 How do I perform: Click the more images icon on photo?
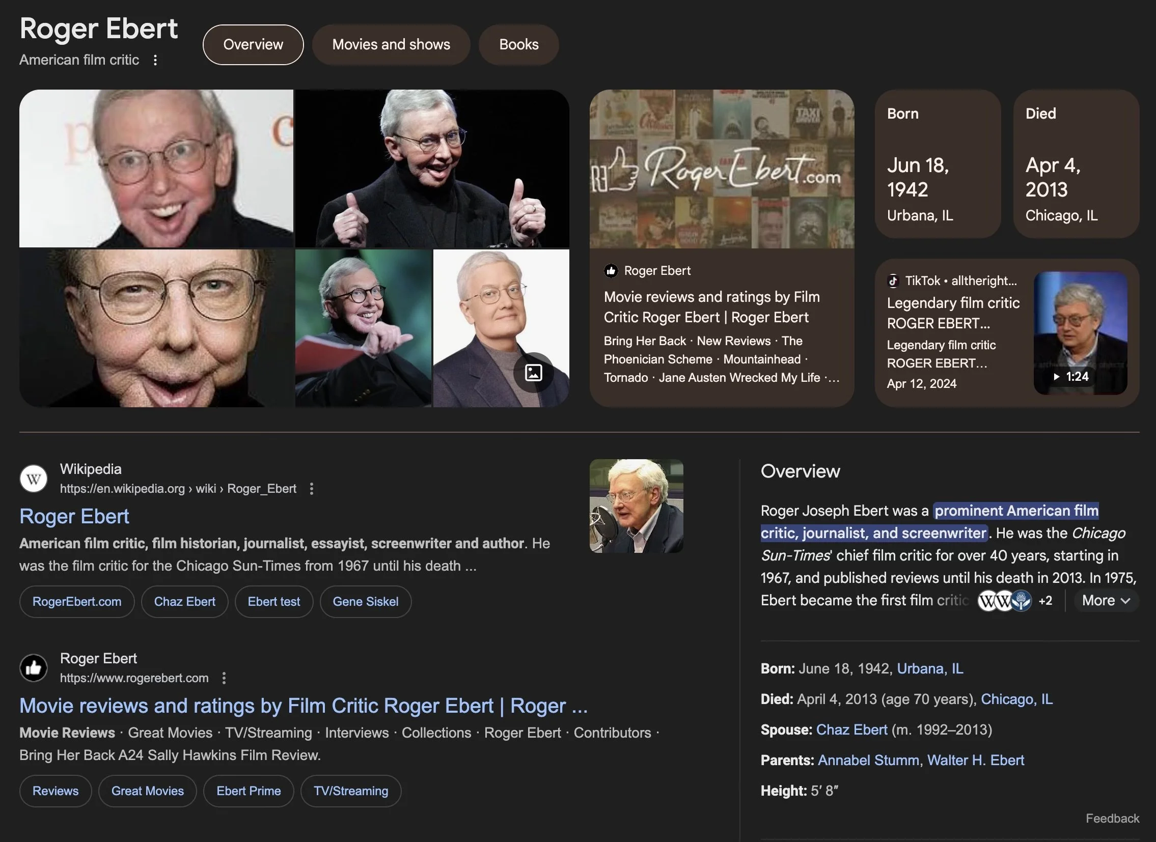pyautogui.click(x=533, y=373)
